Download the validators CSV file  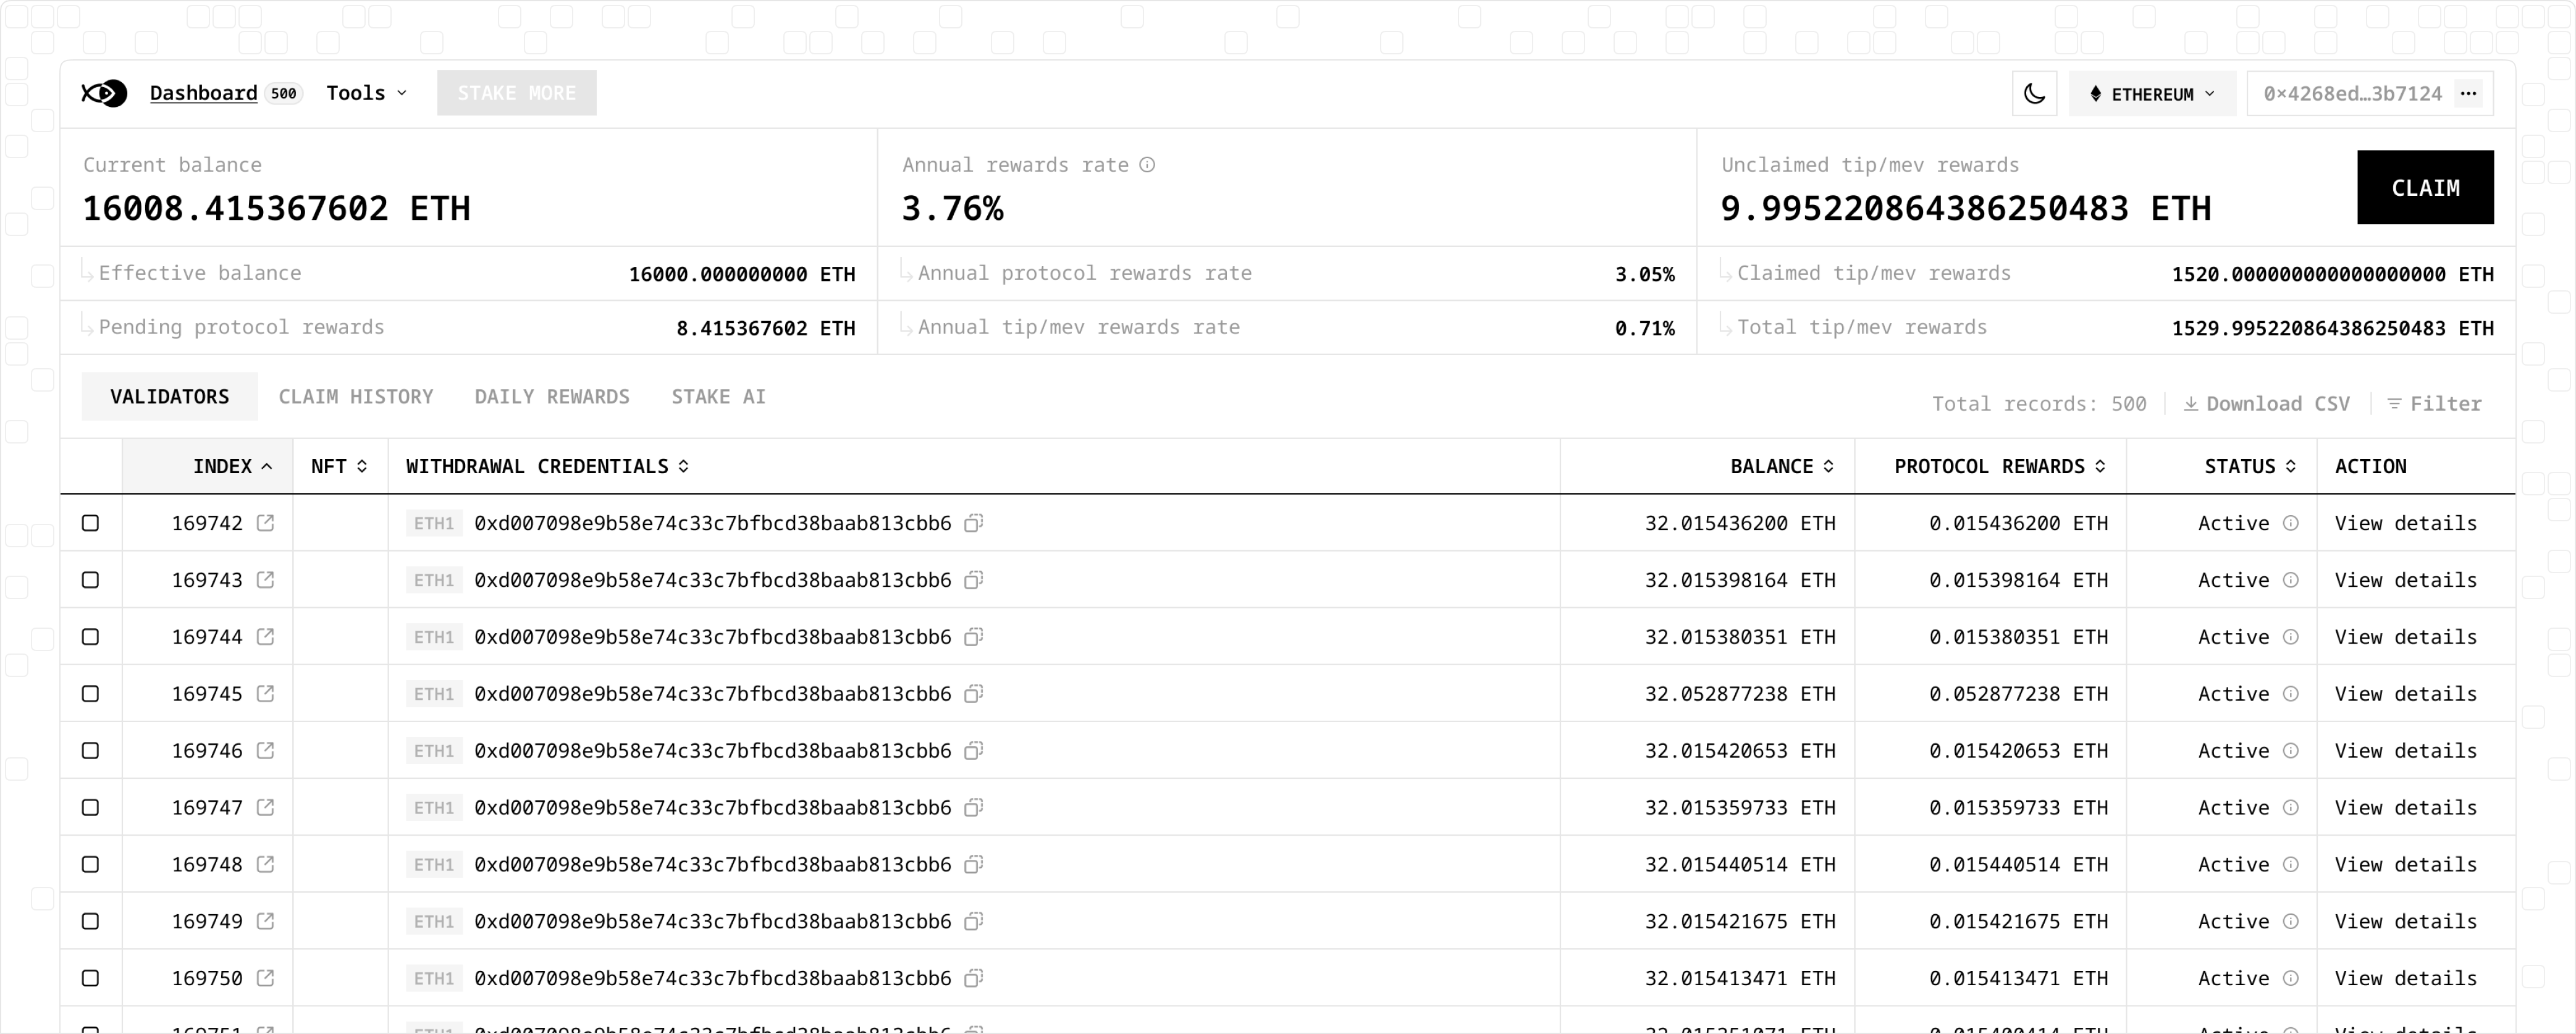coord(2266,404)
